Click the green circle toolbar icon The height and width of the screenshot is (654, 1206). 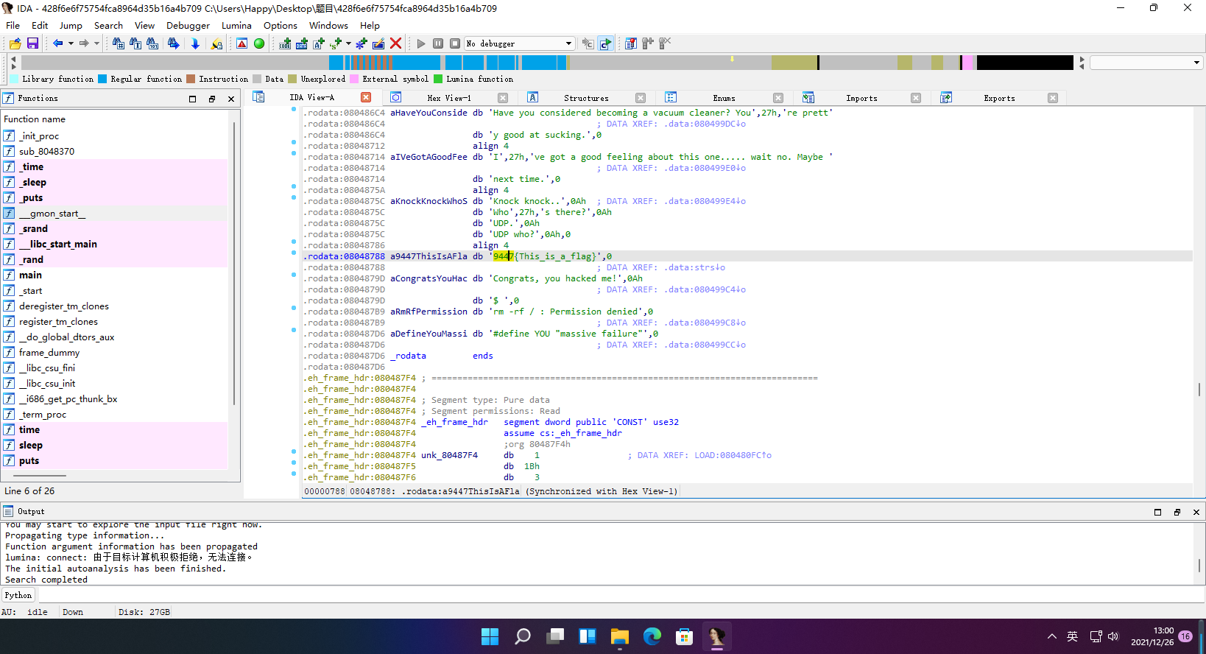tap(259, 43)
